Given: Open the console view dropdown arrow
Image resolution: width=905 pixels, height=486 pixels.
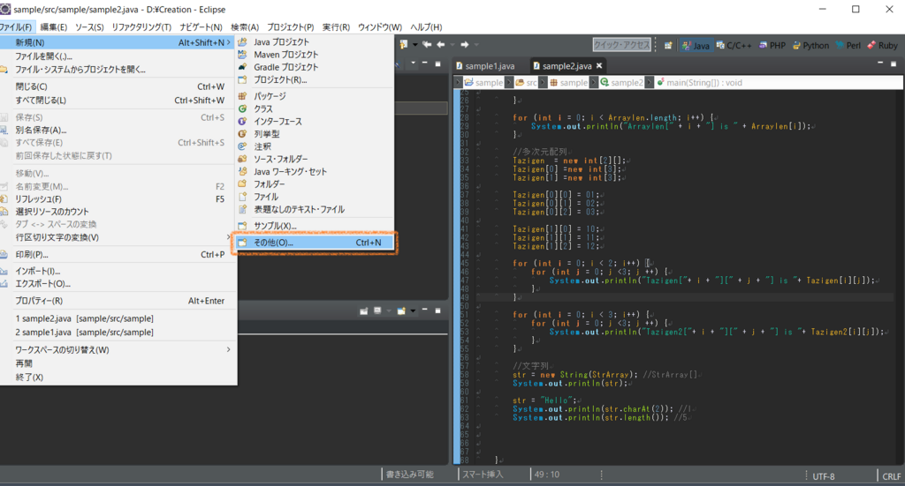Looking at the screenshot, I should tap(413, 310).
